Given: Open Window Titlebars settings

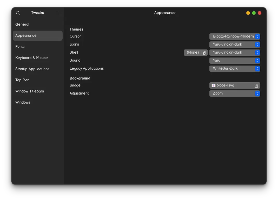Looking at the screenshot, I should 38,91.
